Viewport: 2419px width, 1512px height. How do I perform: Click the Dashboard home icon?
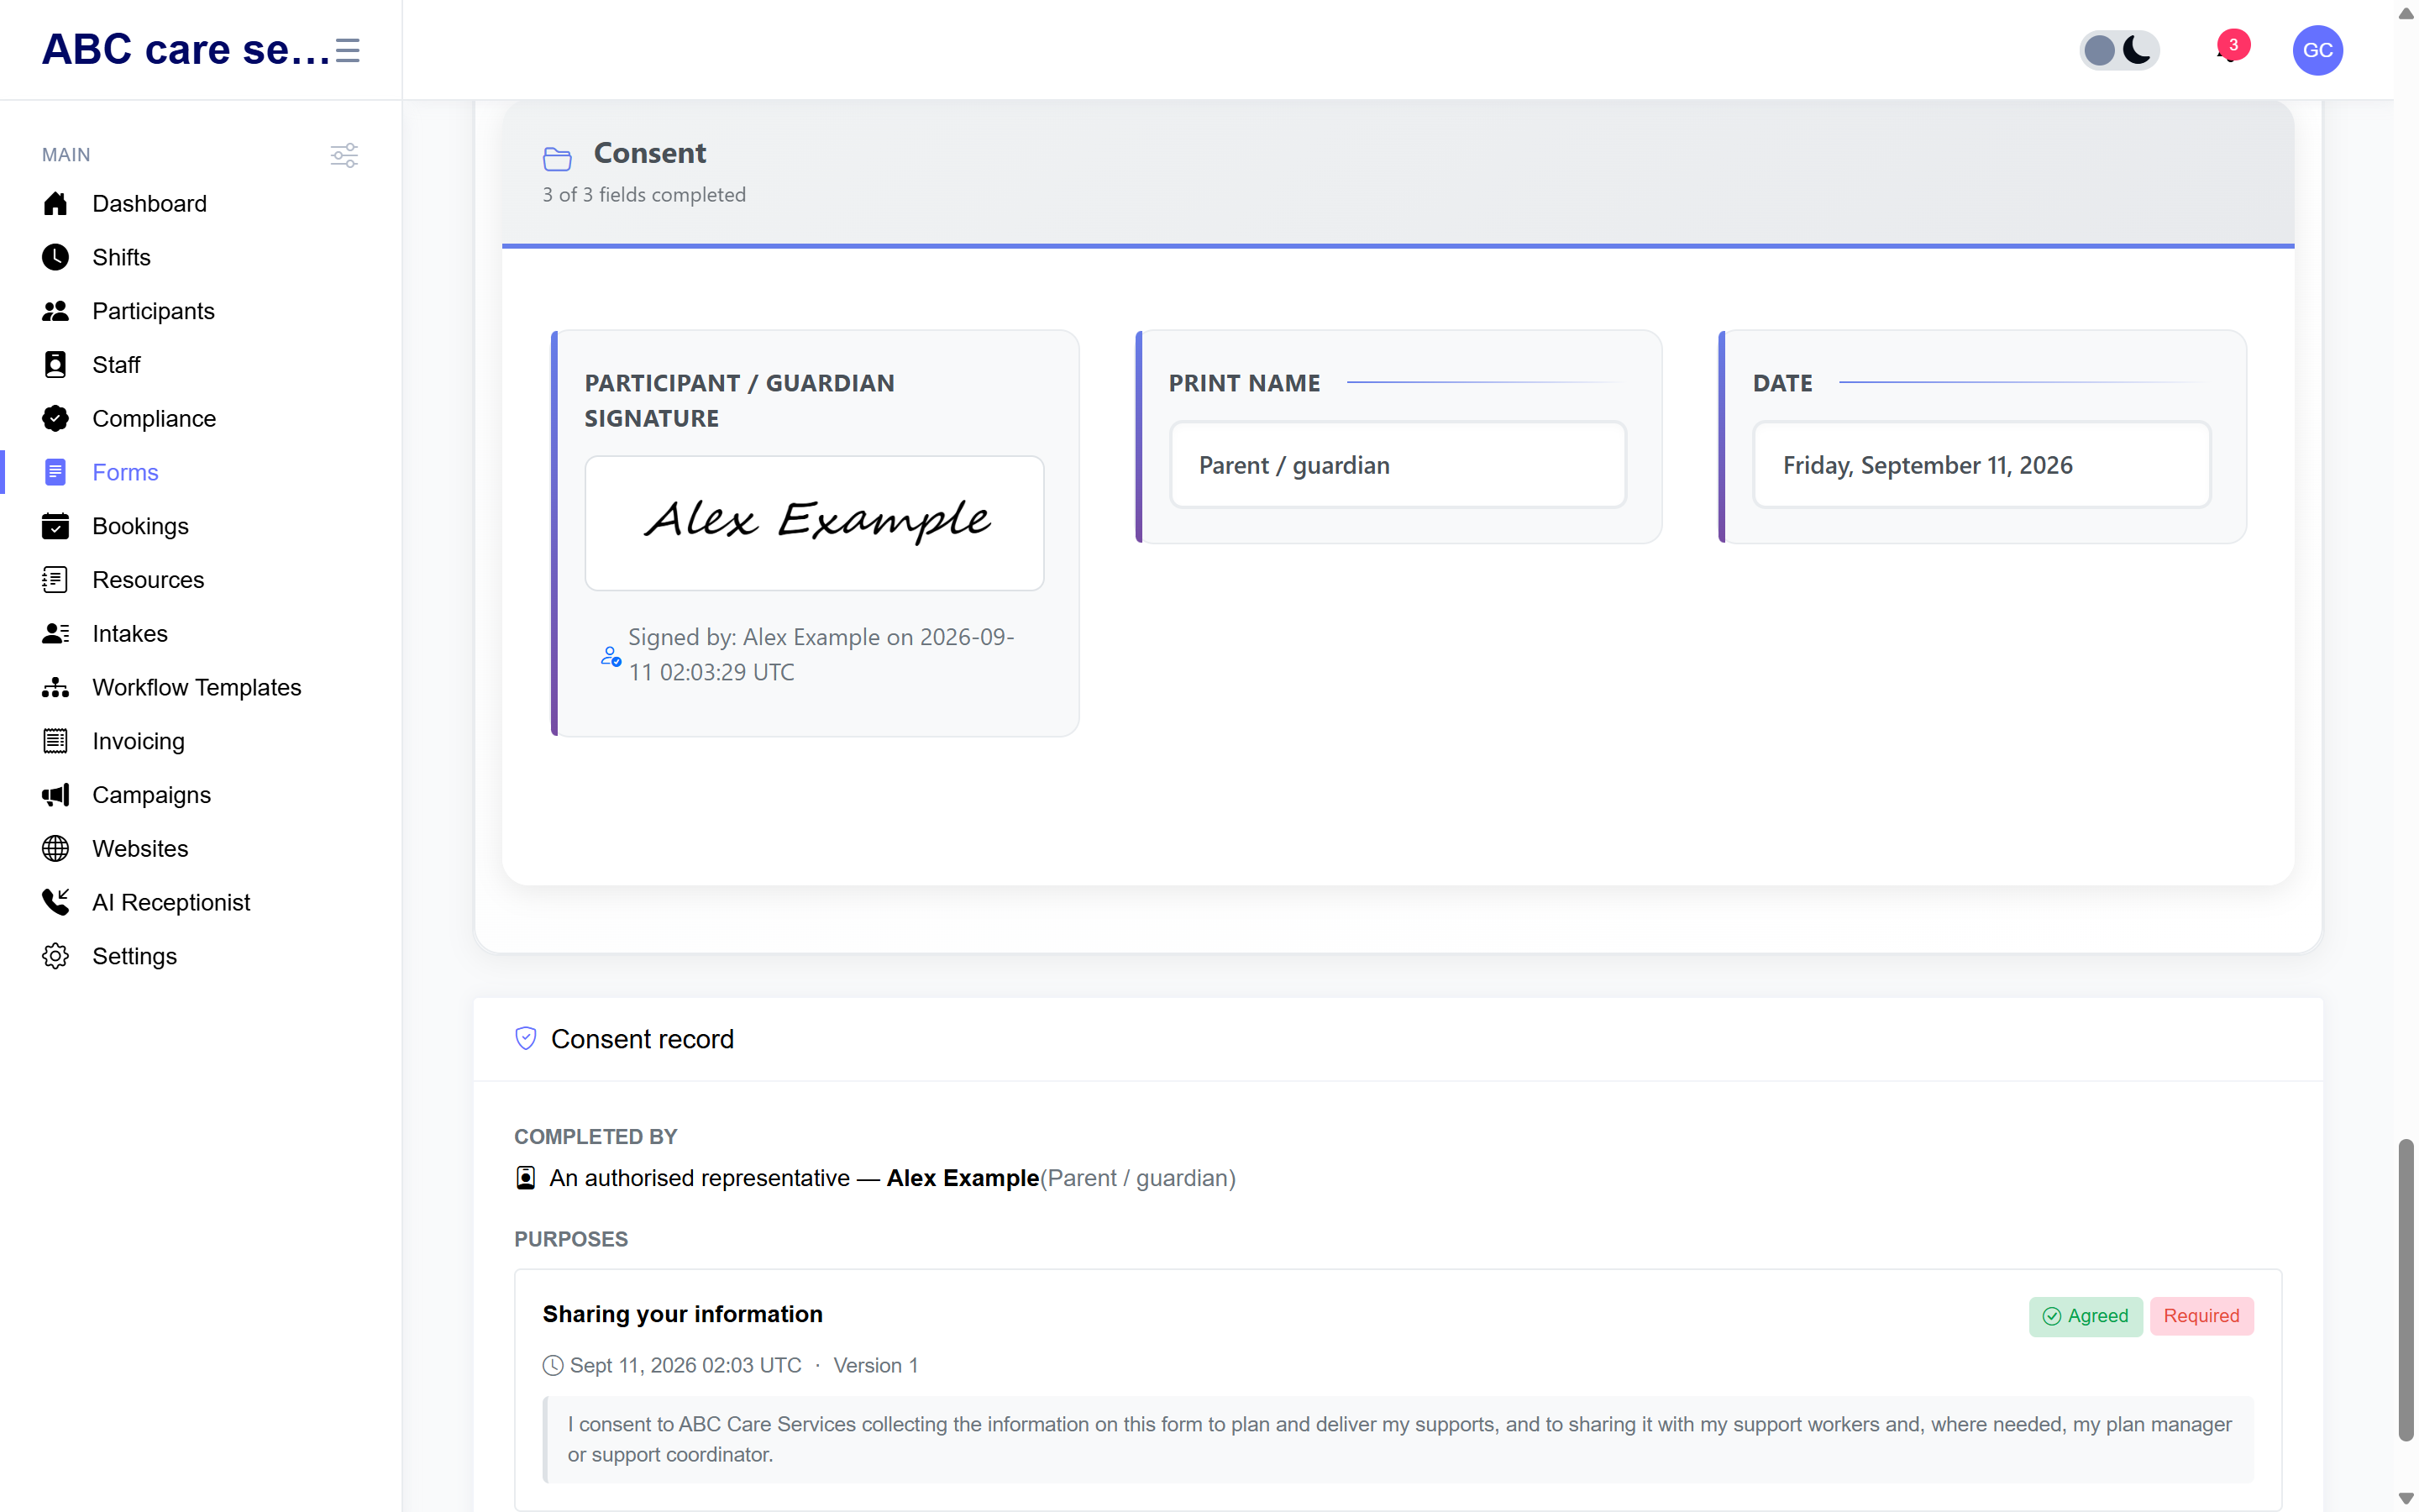tap(55, 204)
